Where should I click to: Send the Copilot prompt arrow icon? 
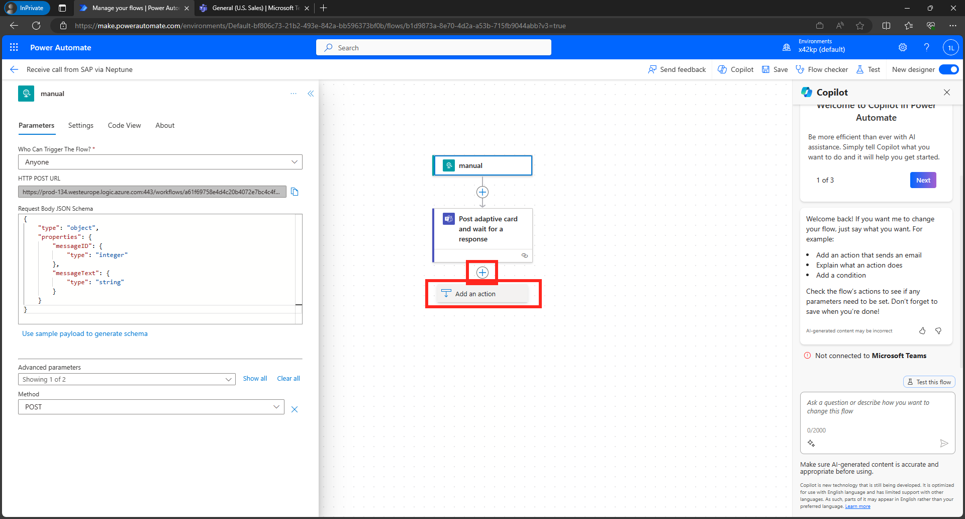click(x=944, y=443)
